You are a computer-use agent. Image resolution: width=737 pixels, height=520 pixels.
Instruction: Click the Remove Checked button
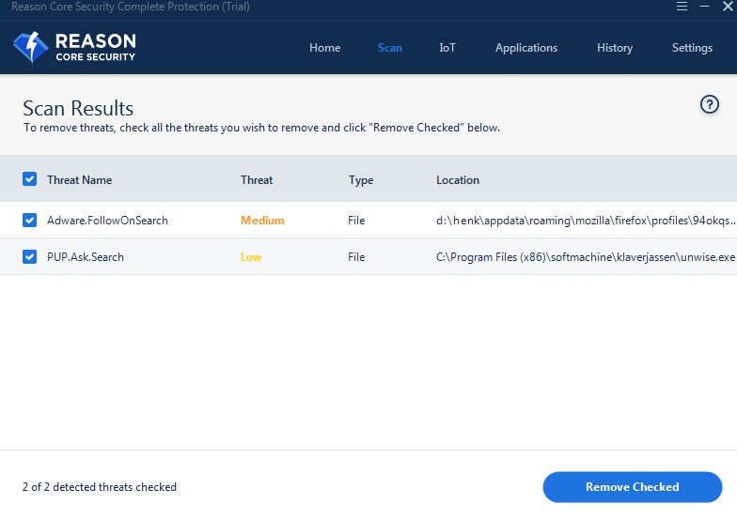tap(632, 487)
